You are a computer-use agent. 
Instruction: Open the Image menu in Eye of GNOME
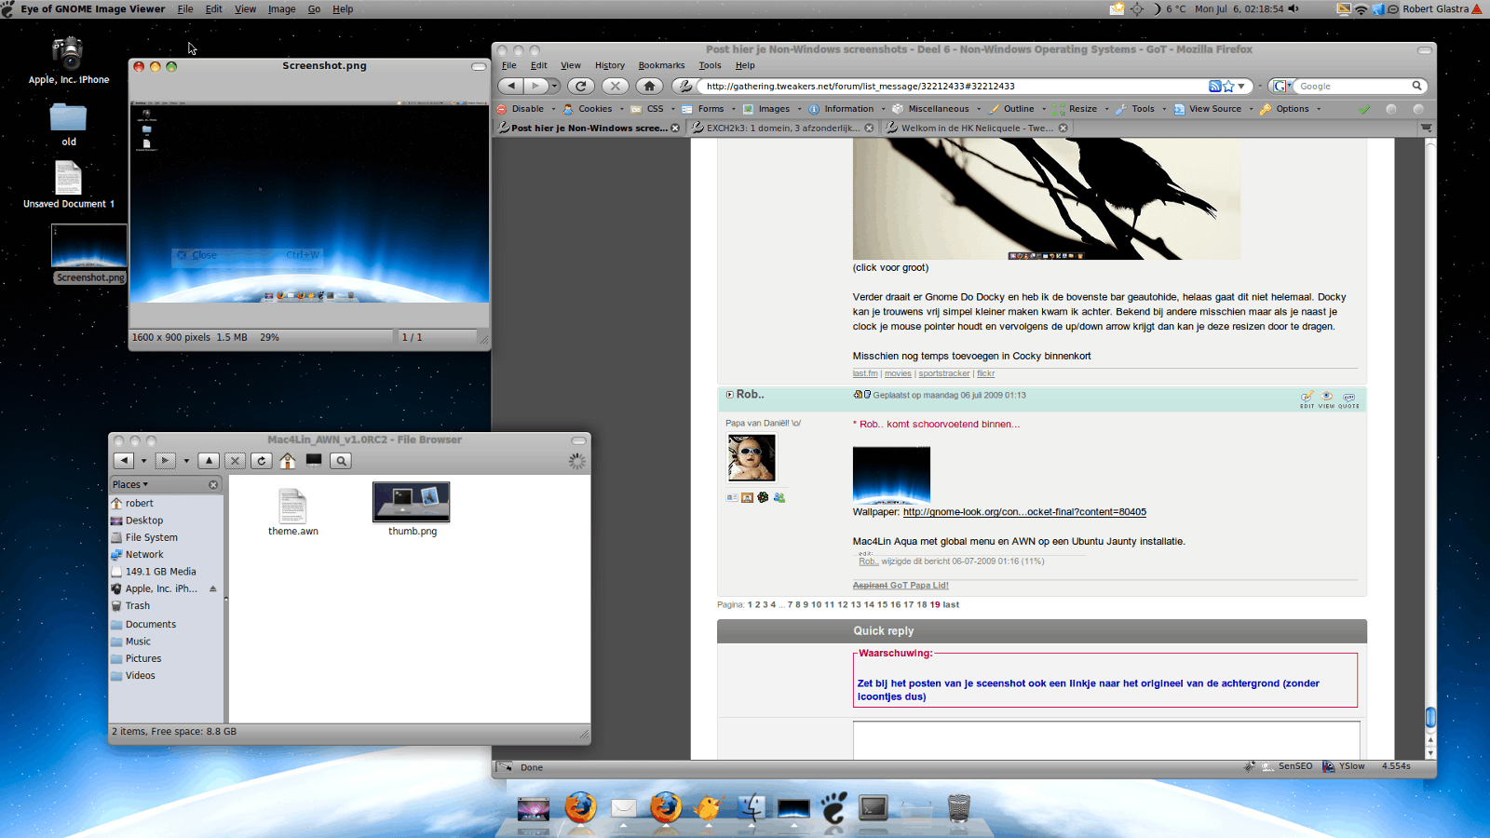point(281,9)
